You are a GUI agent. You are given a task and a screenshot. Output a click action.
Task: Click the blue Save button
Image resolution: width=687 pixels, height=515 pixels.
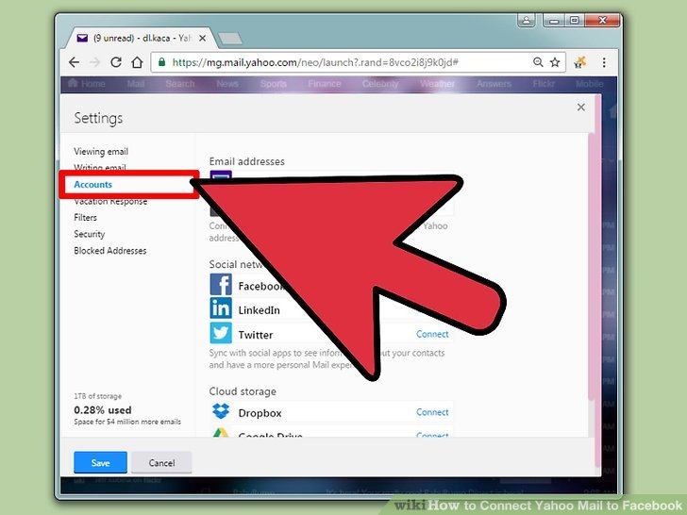[x=100, y=463]
